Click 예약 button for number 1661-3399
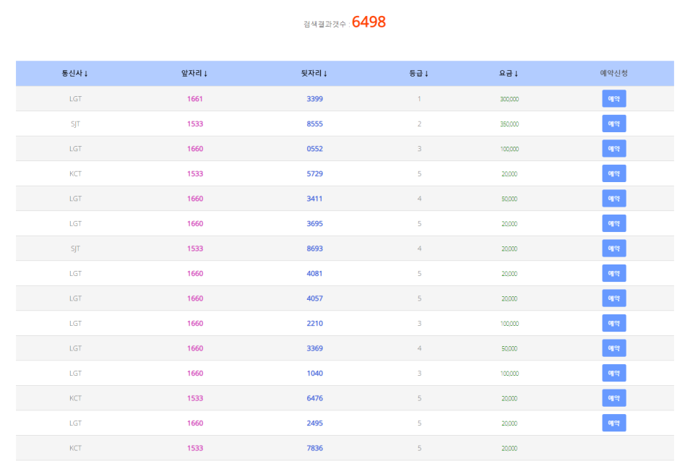698x461 pixels. click(x=613, y=99)
